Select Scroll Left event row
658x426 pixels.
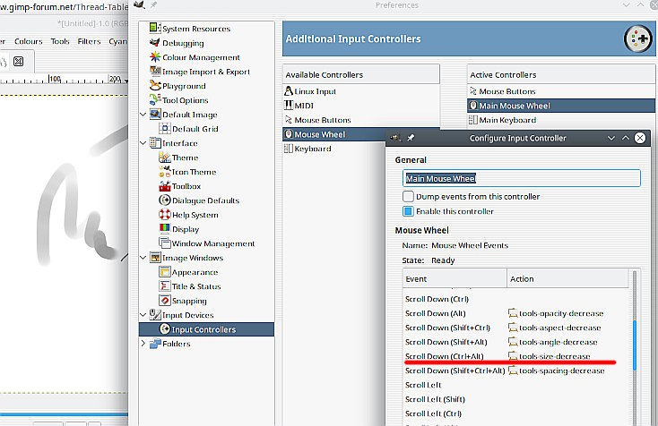coord(517,385)
